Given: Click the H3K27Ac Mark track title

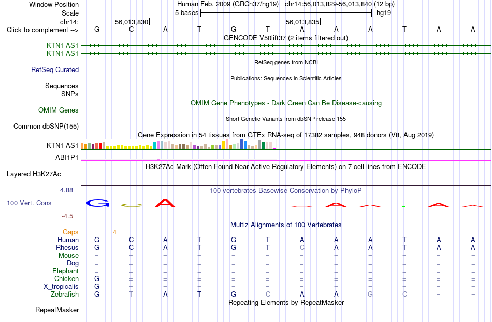Looking at the screenshot, I should 286,167.
